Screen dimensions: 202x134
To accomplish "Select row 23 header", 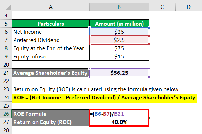I will coord(6,89).
